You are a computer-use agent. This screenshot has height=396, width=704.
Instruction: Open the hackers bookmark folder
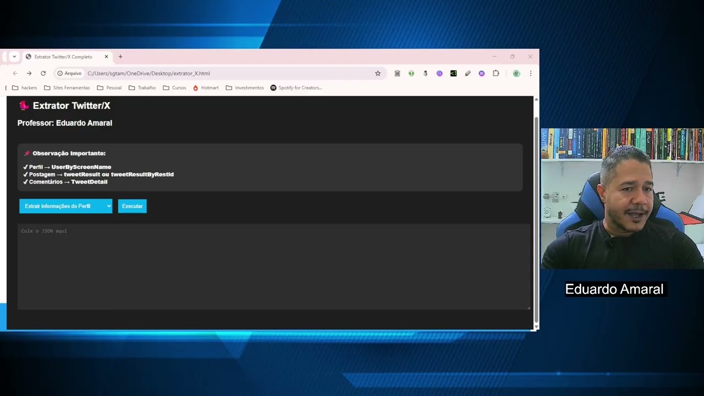24,87
